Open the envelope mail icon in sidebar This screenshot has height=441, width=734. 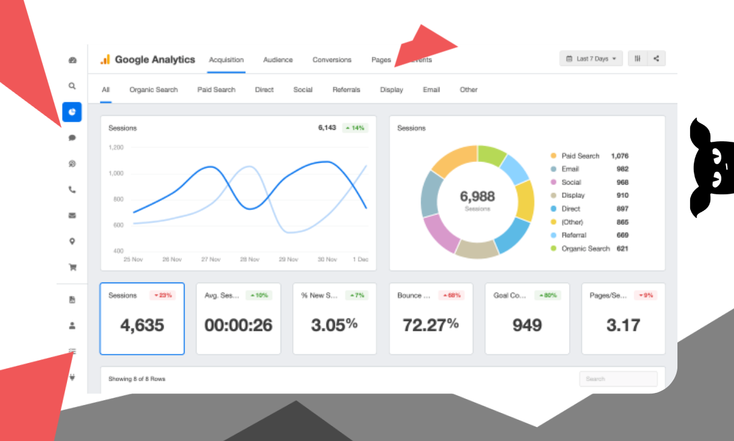(72, 215)
